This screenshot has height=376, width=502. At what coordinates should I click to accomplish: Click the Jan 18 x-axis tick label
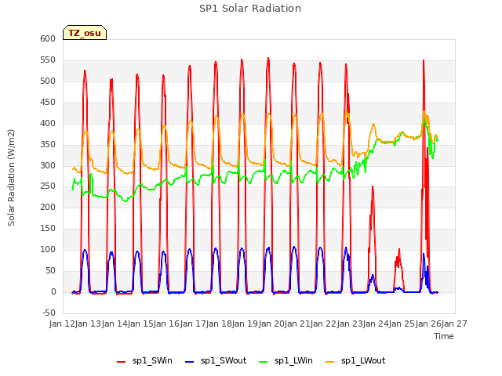point(219,324)
